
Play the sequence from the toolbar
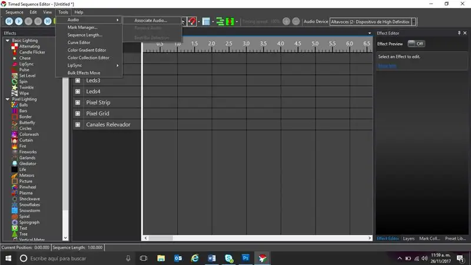click(x=19, y=21)
